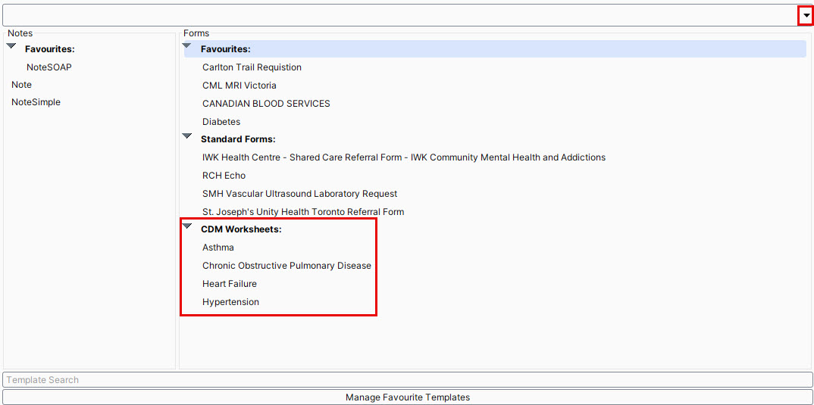Open the top combo box dropdown arrow
This screenshot has height=405, width=814.
pos(806,15)
